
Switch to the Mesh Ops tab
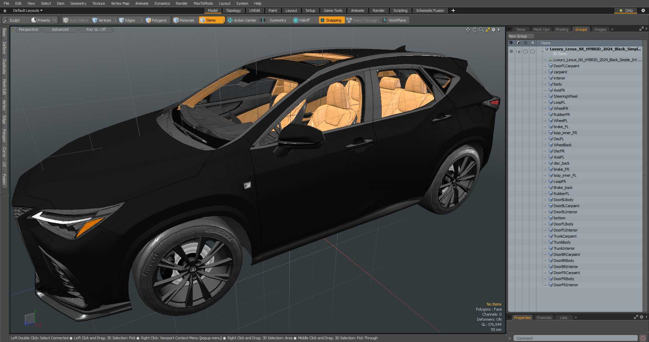541,29
